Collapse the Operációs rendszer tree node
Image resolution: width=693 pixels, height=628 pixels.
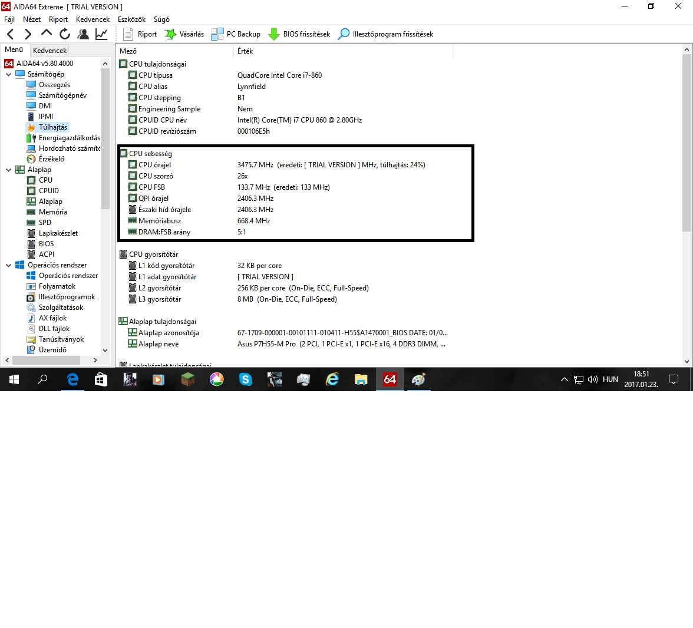[x=8, y=265]
